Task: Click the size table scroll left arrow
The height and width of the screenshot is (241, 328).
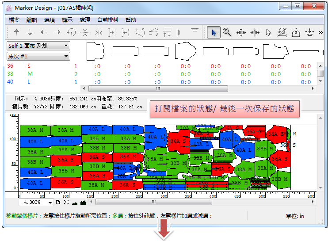Action: coord(84,88)
